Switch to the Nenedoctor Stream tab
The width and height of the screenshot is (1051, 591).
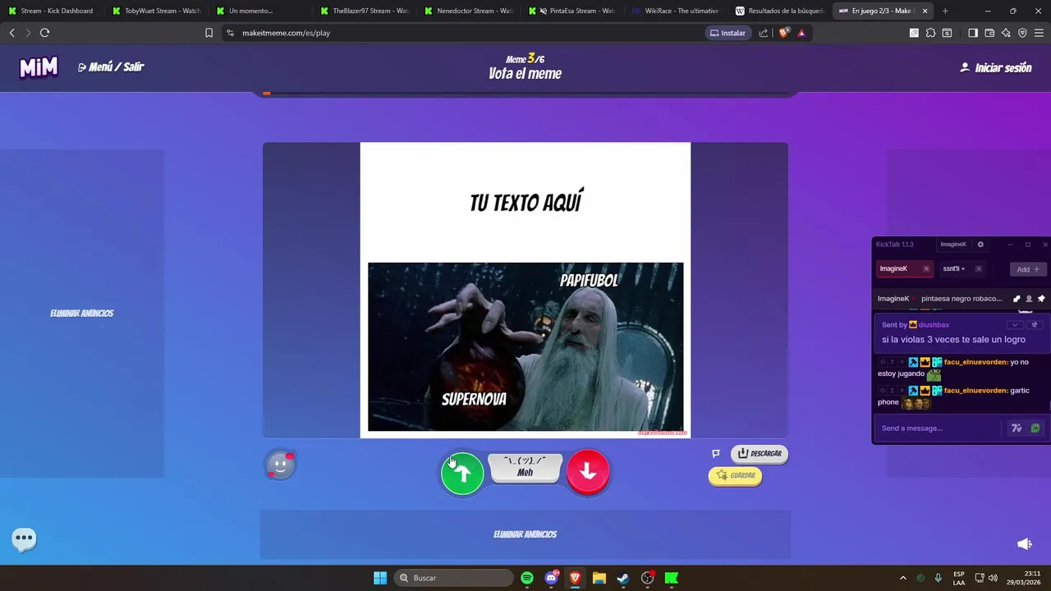pos(470,11)
